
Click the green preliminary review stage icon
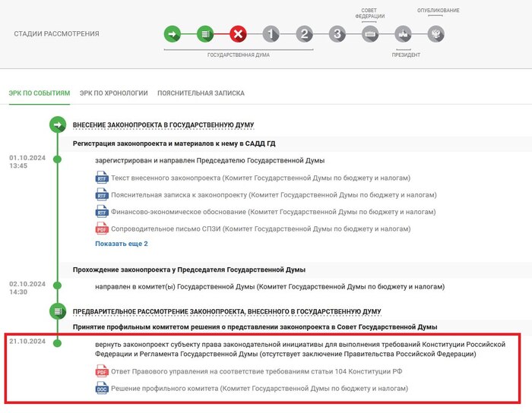205,34
